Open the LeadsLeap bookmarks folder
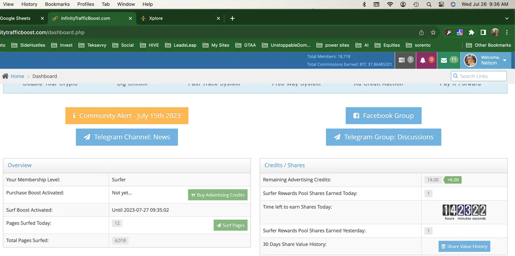The width and height of the screenshot is (515, 256). click(181, 45)
